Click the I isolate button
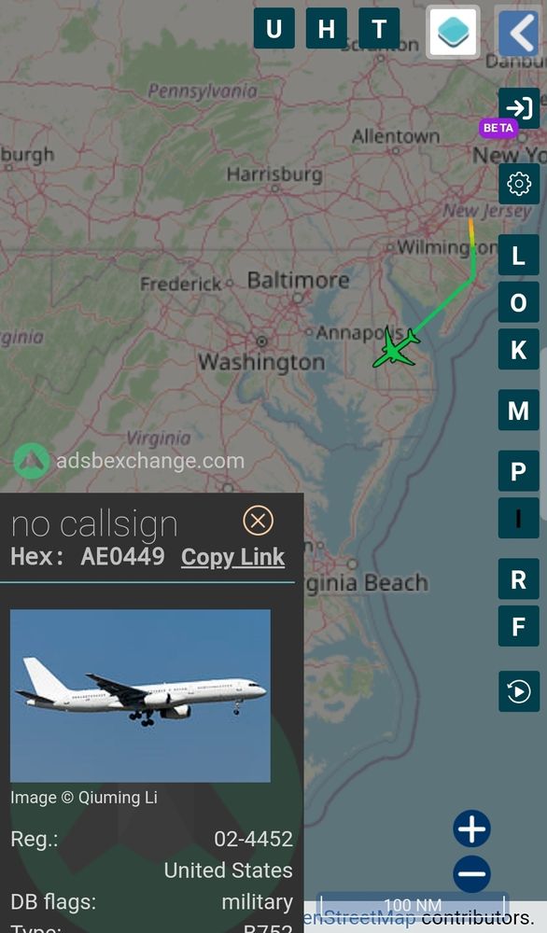This screenshot has width=547, height=933. pyautogui.click(x=518, y=518)
